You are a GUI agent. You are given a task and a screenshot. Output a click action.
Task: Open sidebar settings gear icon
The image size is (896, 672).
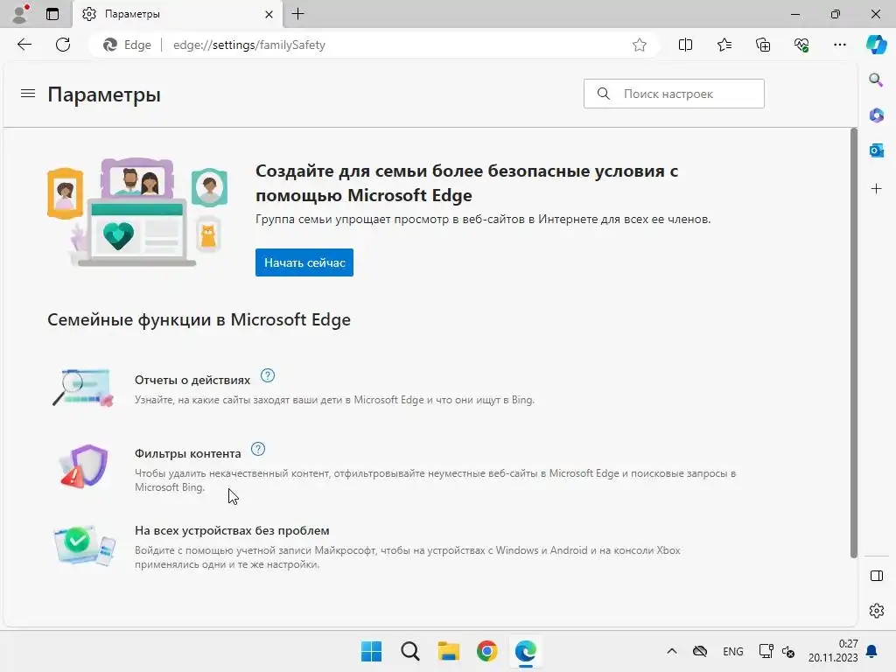[x=876, y=611]
